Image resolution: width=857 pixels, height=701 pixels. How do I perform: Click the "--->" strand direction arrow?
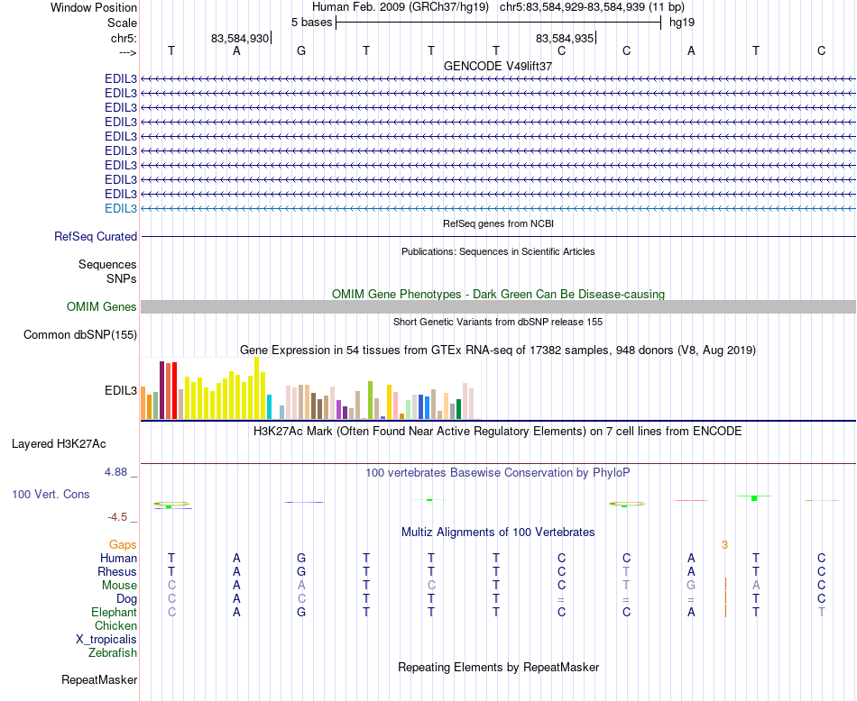[x=128, y=52]
